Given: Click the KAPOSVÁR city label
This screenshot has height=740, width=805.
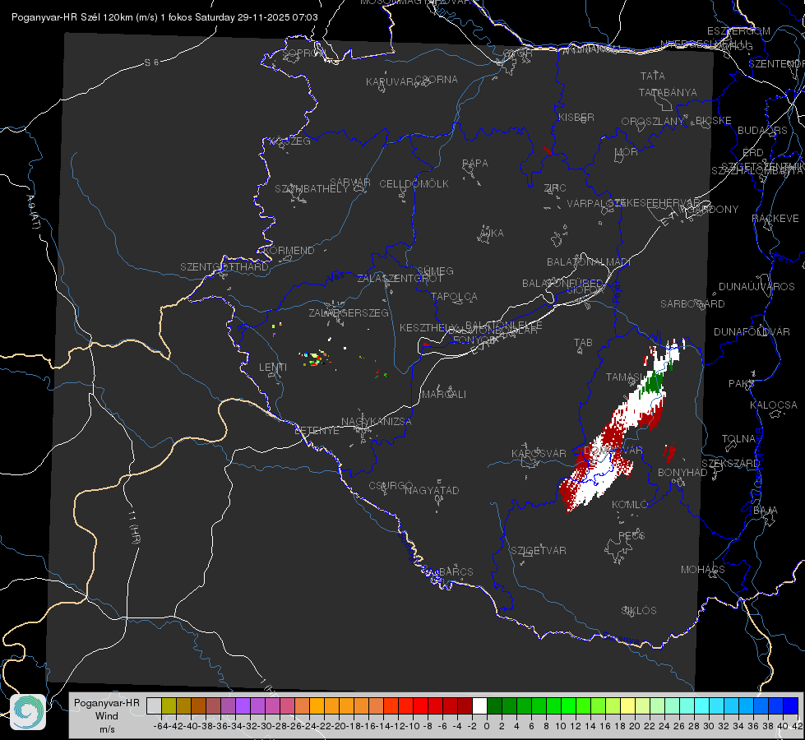Looking at the screenshot, I should pos(539,453).
